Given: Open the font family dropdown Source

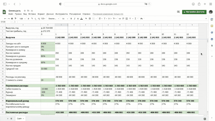Looking at the screenshot, I should (x=54, y=19).
